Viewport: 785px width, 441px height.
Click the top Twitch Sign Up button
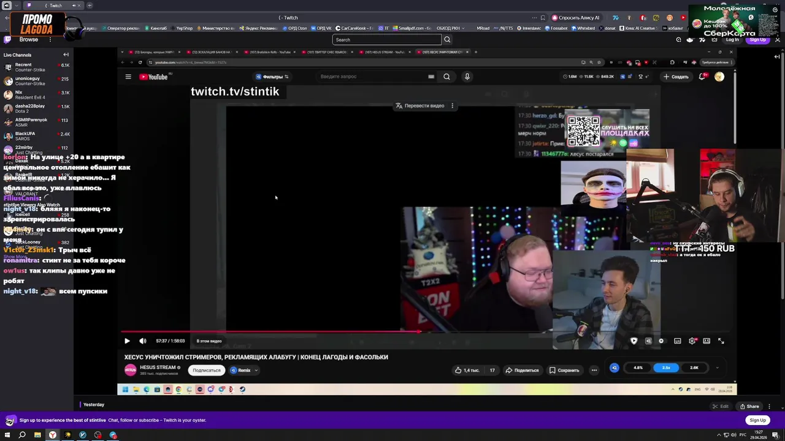[x=757, y=40]
